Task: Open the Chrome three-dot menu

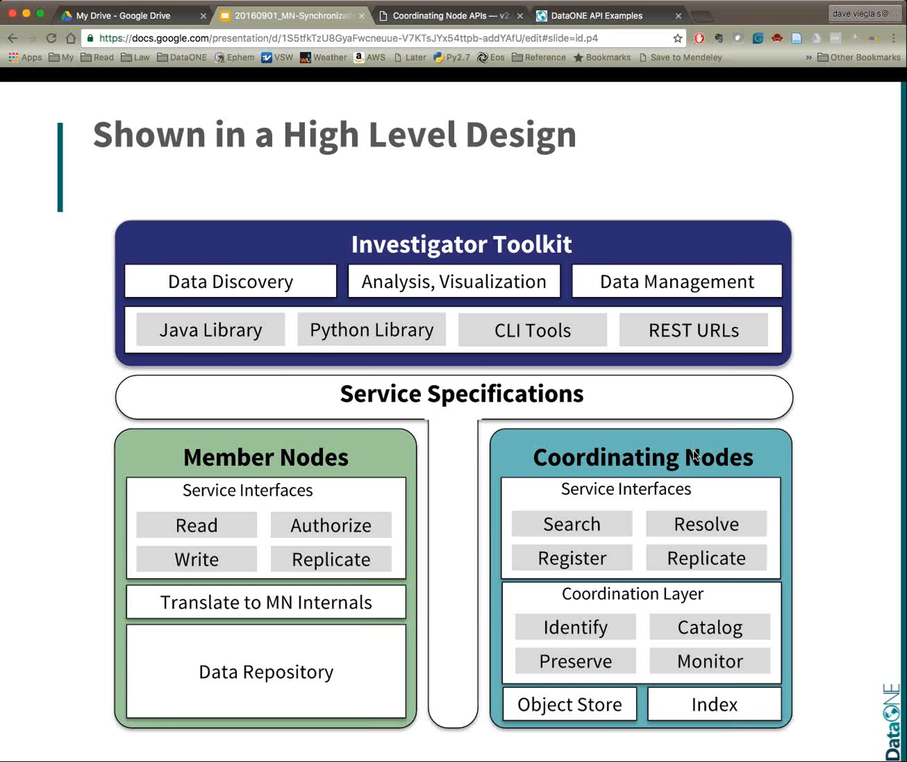Action: click(x=894, y=38)
